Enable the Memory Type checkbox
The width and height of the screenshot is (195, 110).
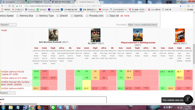[37, 16]
